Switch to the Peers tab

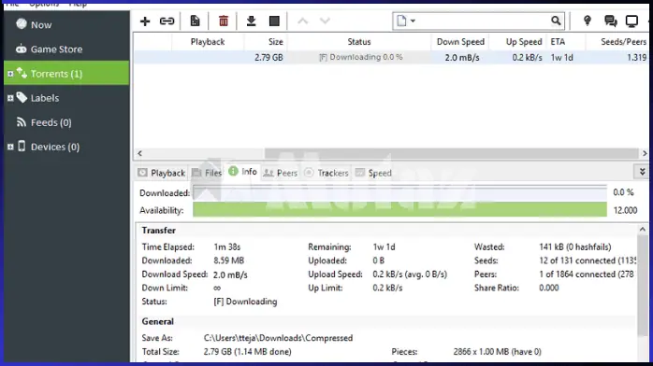(x=281, y=173)
